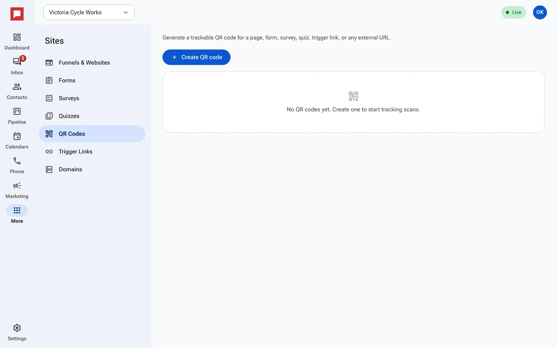Select Funnels & Websites menu label
Viewport: 557px width, 348px height.
(84, 63)
